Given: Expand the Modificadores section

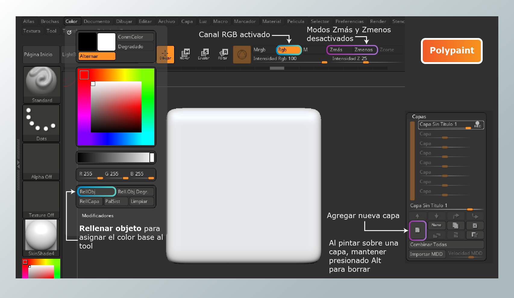Looking at the screenshot, I should click(x=97, y=216).
